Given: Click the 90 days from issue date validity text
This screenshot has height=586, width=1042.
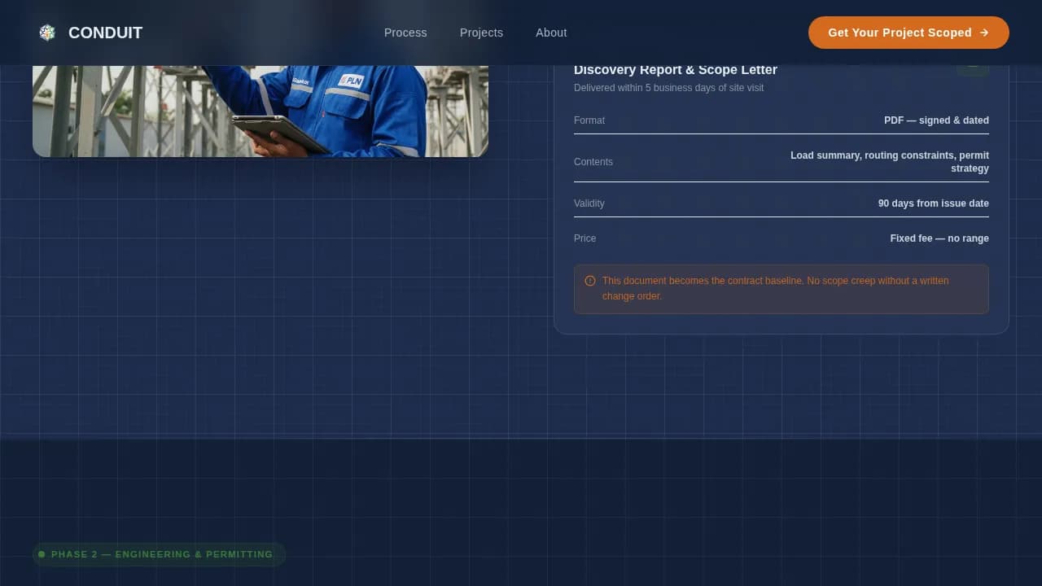Looking at the screenshot, I should point(933,203).
